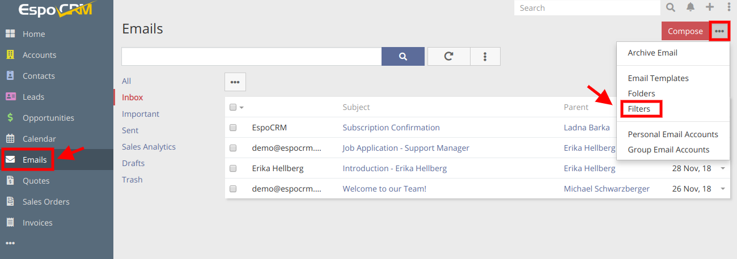Open Sales Orders icon in sidebar
This screenshot has height=259, width=737.
pyautogui.click(x=10, y=202)
